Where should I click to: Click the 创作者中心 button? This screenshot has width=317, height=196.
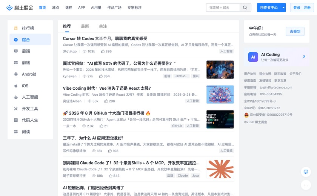[269, 8]
